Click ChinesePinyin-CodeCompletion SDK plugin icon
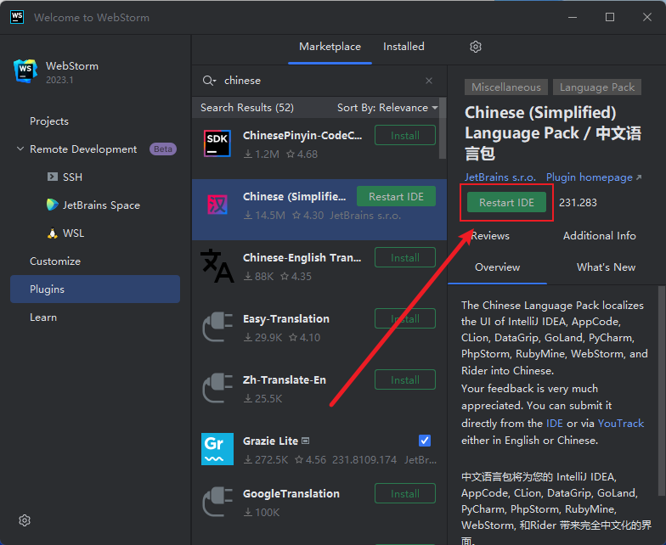The image size is (666, 545). click(217, 143)
